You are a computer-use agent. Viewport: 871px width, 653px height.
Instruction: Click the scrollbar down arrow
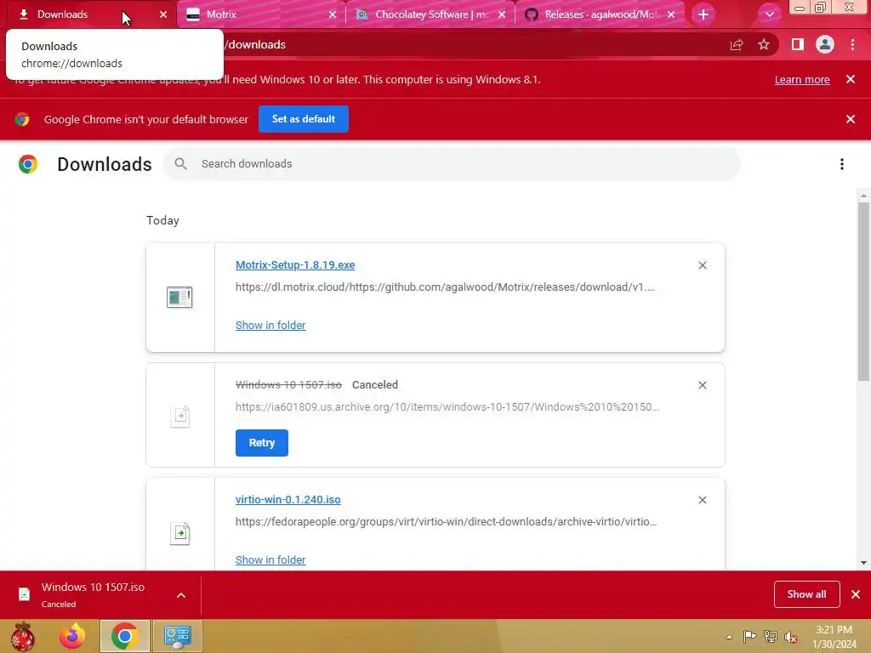[863, 563]
